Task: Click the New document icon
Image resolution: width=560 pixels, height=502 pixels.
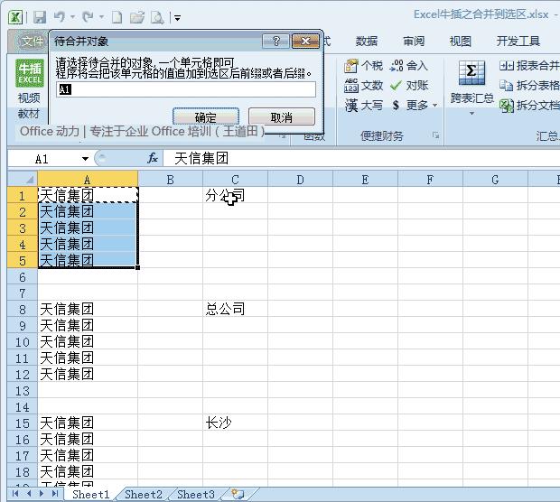Action: click(117, 17)
